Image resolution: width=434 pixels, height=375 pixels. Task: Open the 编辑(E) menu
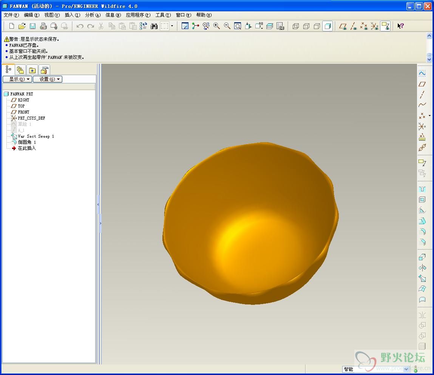[x=32, y=15]
